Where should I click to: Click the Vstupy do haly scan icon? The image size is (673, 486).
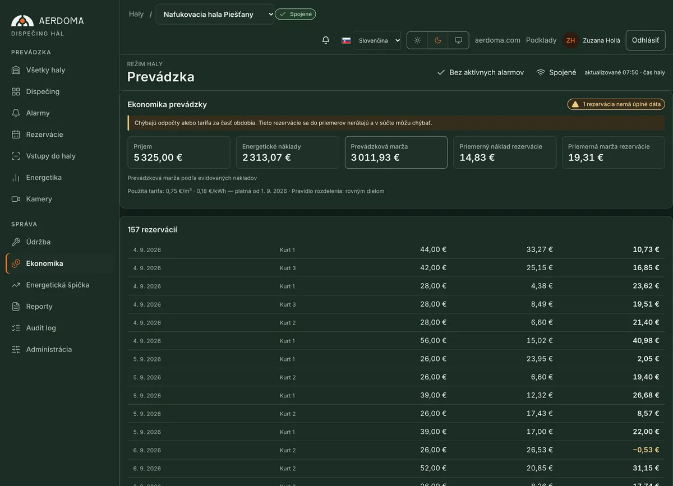(16, 156)
